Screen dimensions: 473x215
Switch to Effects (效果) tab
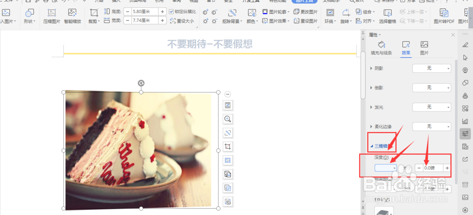click(406, 48)
